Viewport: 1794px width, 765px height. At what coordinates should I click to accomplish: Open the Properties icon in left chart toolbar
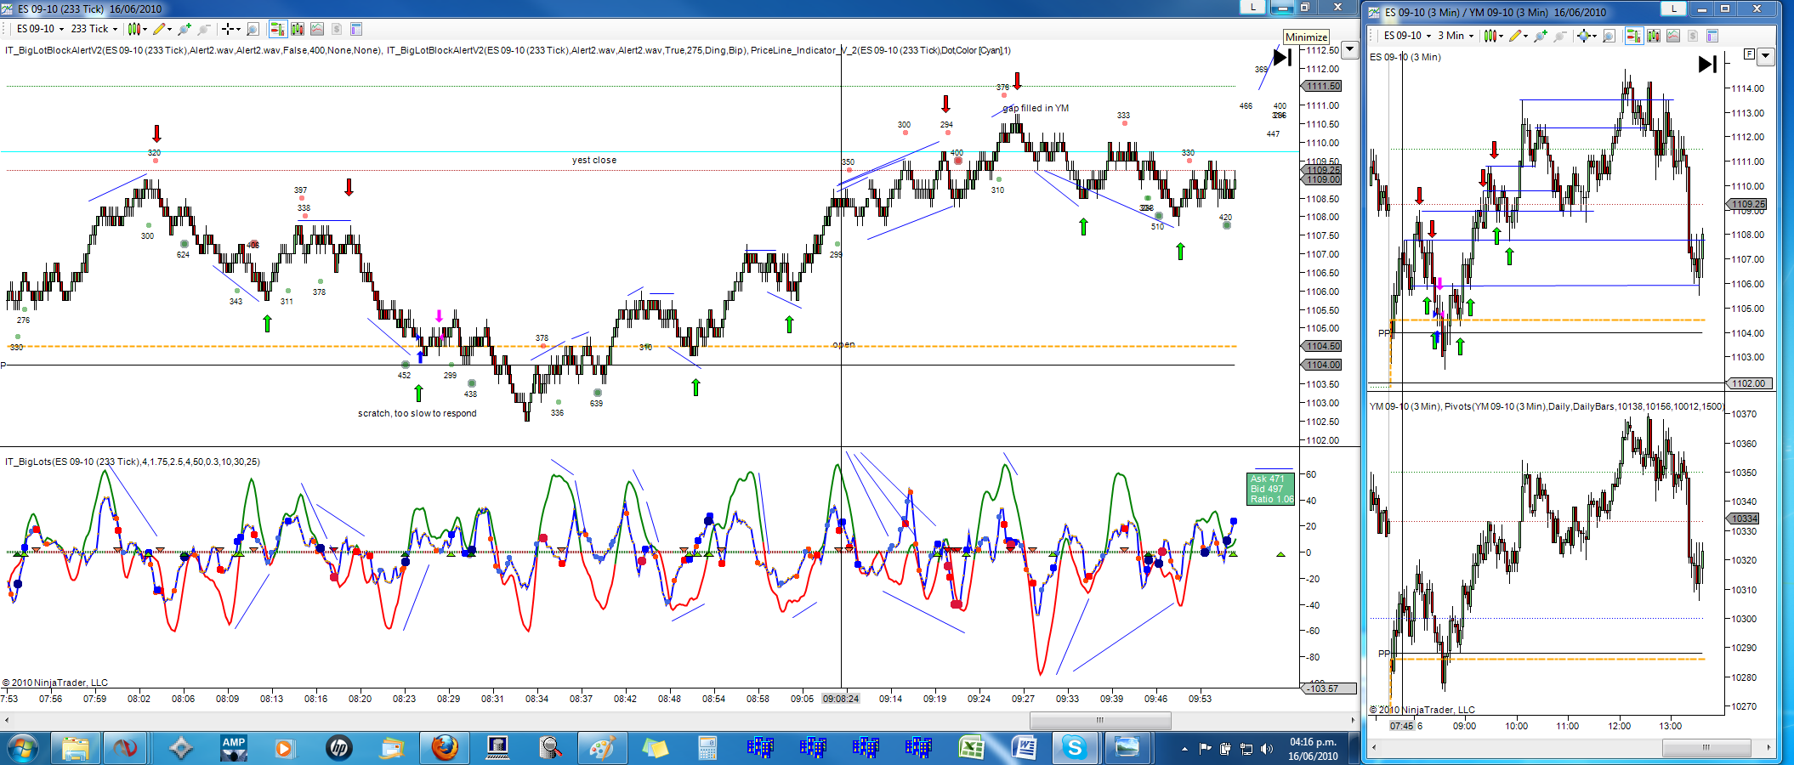click(356, 29)
